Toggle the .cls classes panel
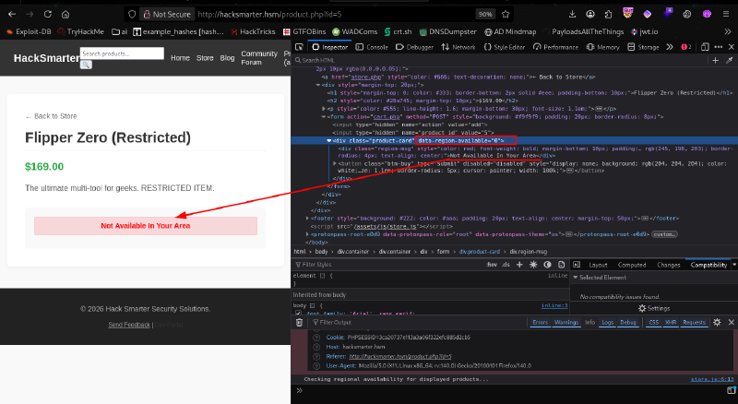Viewport: 738px width, 404px height. point(506,265)
